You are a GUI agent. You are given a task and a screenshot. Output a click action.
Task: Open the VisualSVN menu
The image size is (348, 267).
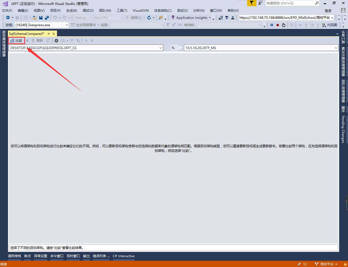[x=141, y=10]
